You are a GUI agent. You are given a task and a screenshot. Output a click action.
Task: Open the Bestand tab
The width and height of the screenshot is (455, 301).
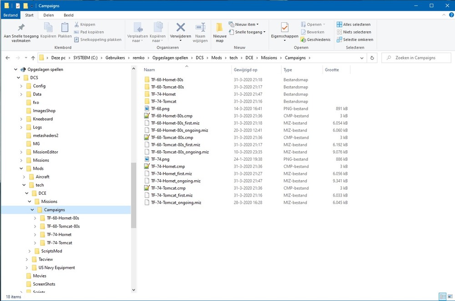click(10, 15)
